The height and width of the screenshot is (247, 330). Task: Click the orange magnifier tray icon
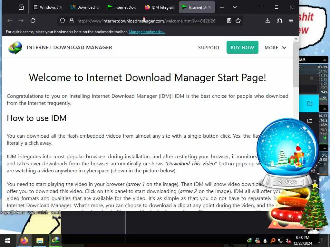[273, 241]
